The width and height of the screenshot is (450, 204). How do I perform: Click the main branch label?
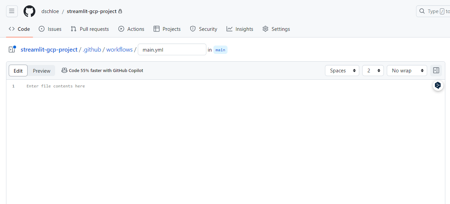(x=220, y=50)
